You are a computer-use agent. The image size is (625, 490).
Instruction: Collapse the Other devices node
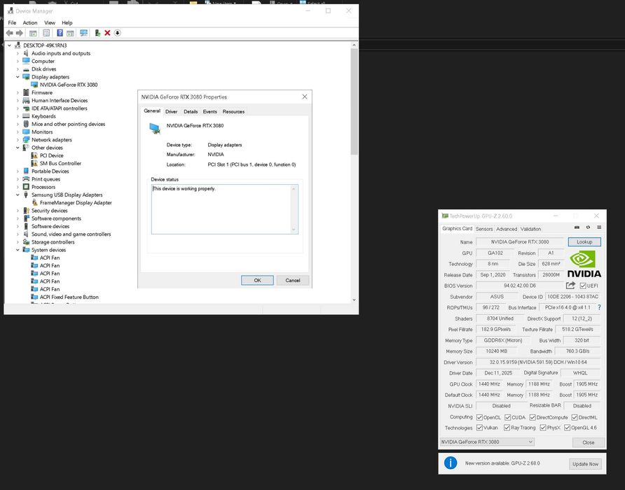[18, 148]
